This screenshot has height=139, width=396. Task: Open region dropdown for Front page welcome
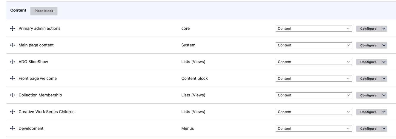[314, 79]
